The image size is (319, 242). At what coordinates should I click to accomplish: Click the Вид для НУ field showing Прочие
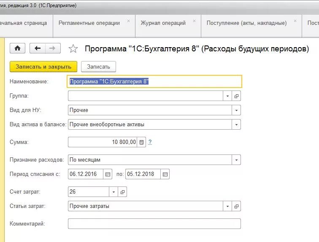tap(150, 110)
